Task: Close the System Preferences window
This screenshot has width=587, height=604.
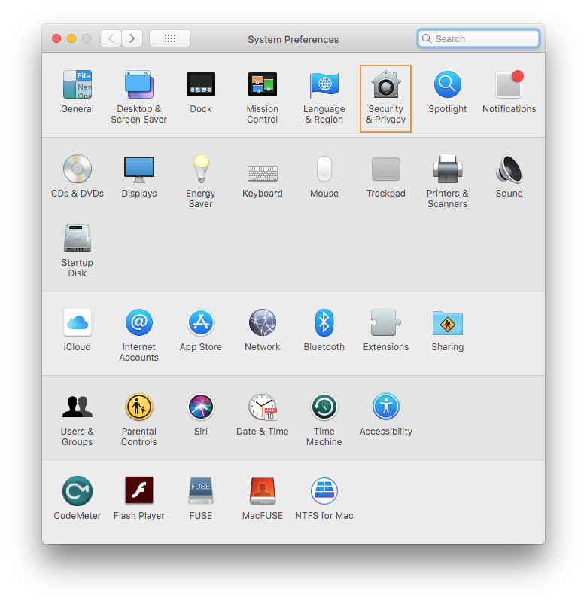Action: pyautogui.click(x=56, y=38)
